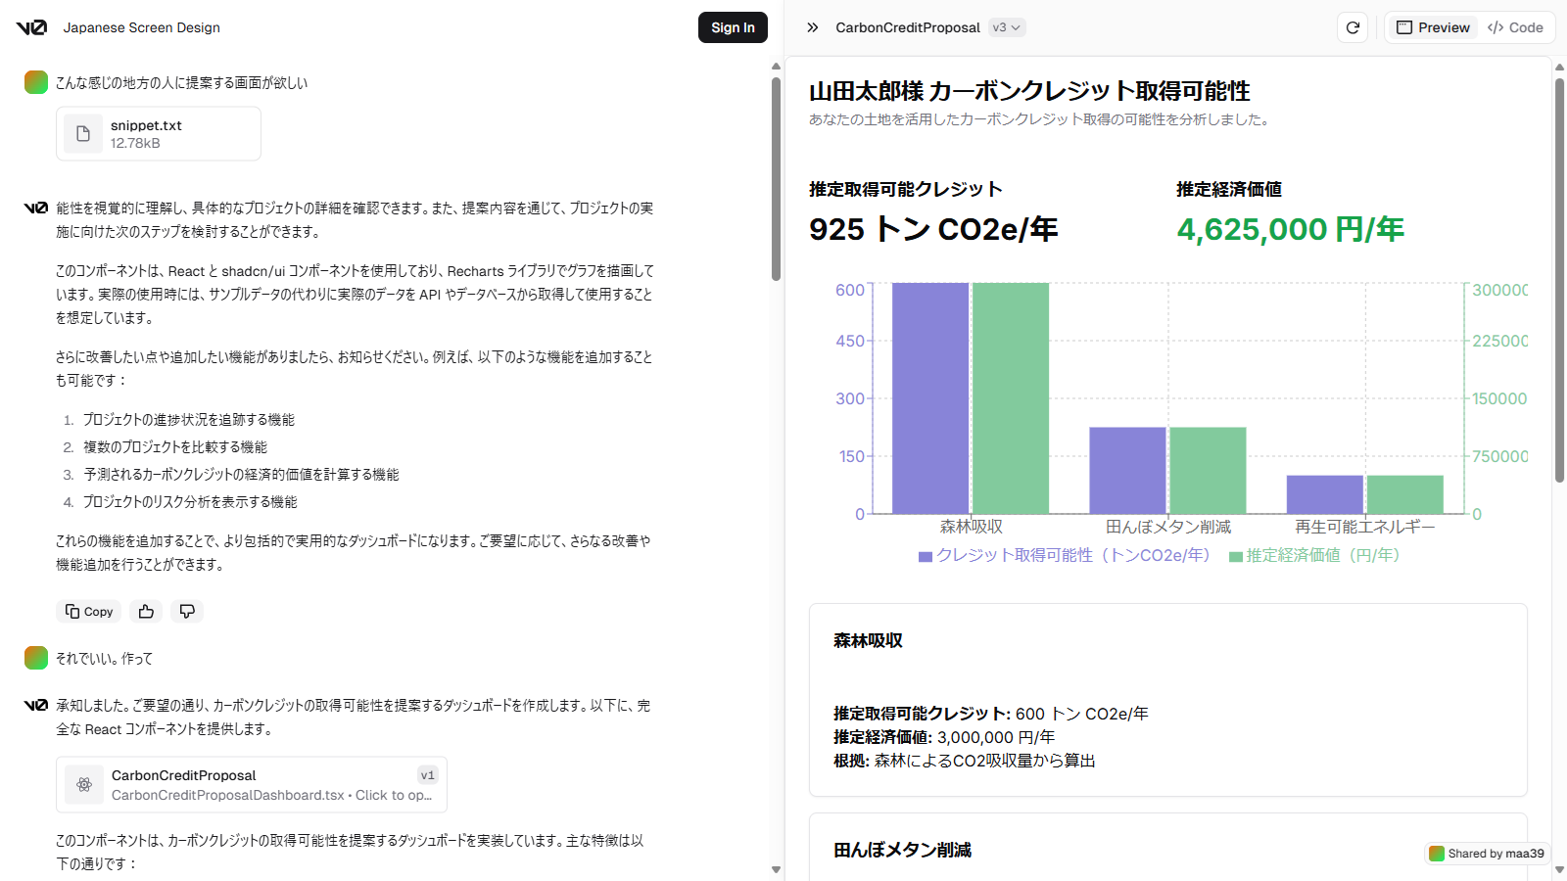This screenshot has width=1567, height=881.
Task: Copy the assistant response
Action: coord(89,612)
